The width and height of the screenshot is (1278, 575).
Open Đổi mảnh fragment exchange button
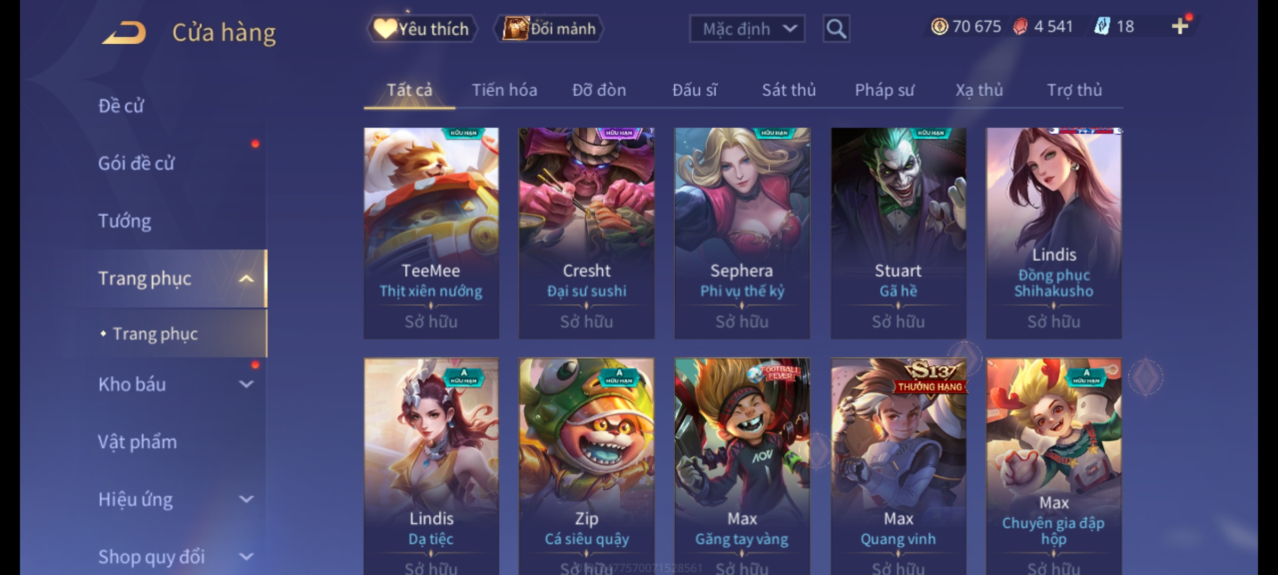click(x=549, y=29)
